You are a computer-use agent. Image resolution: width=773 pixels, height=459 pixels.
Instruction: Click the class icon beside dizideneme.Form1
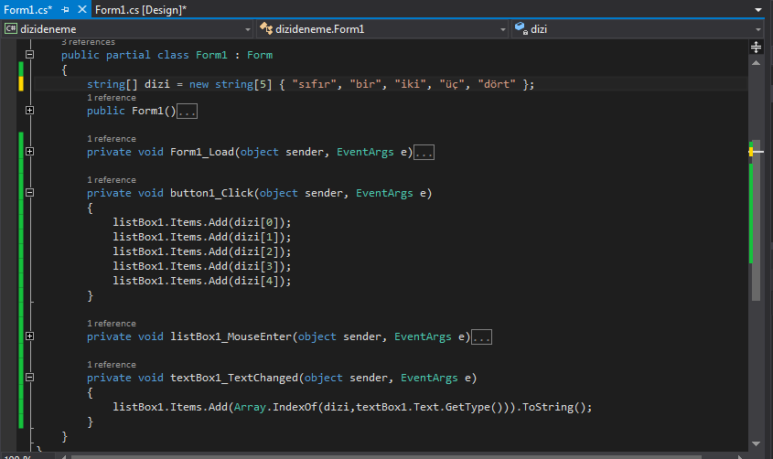pyautogui.click(x=266, y=29)
